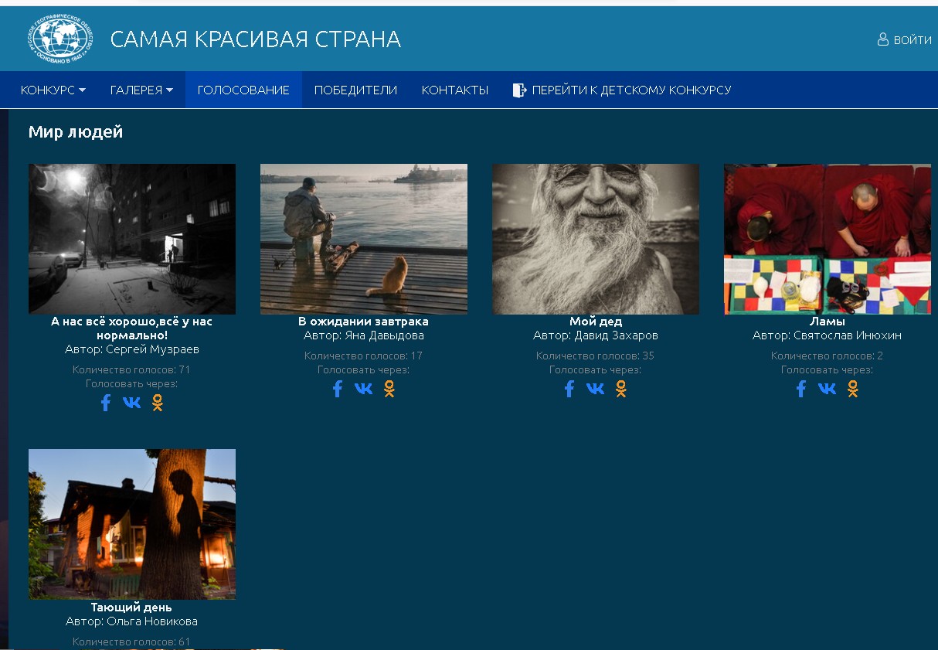Click Odnoklassniki icon under 'Мой дед'

point(620,389)
